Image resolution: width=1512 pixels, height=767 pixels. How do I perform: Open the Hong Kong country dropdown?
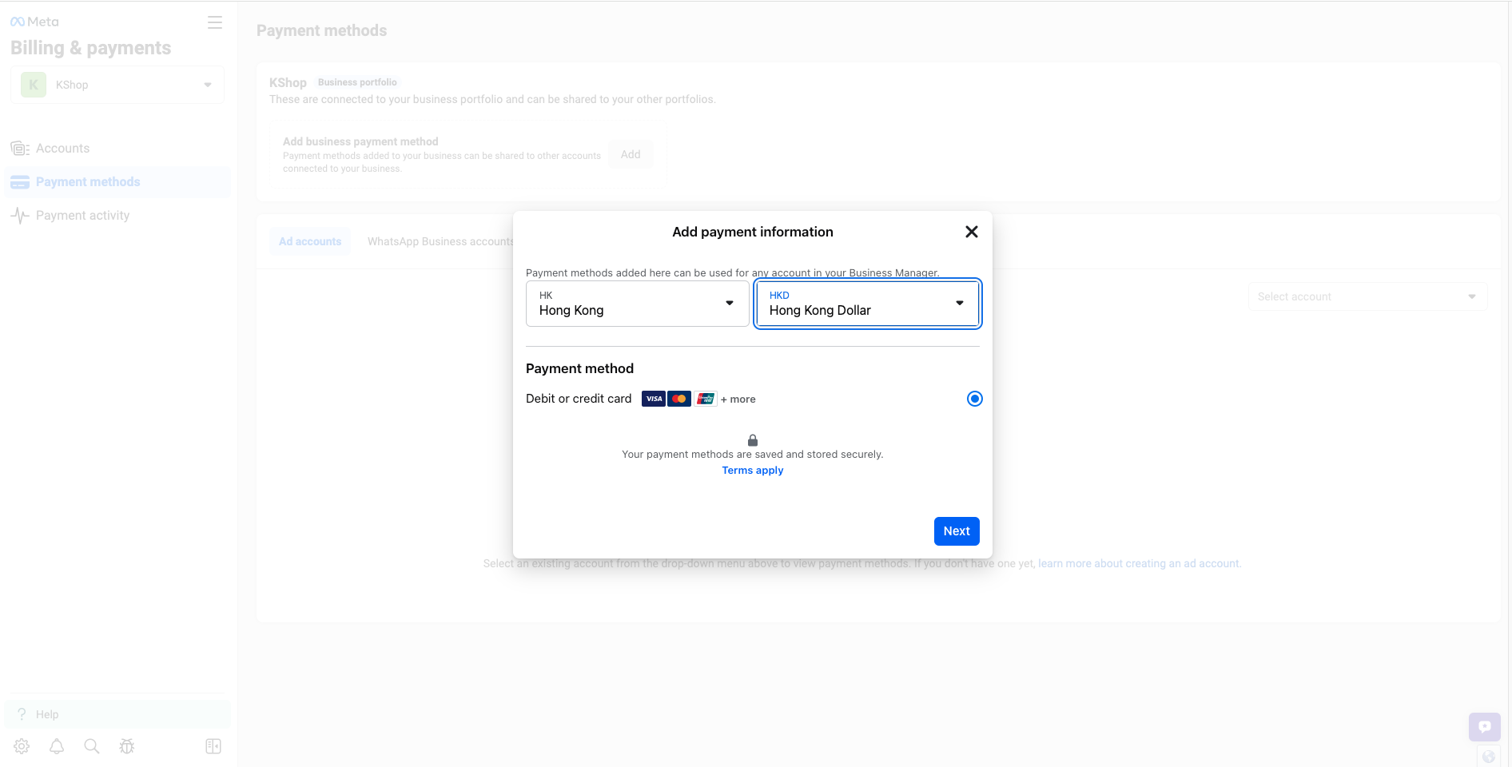638,304
